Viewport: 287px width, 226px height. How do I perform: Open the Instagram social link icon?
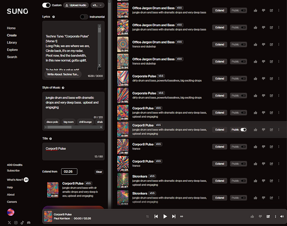(x=16, y=223)
